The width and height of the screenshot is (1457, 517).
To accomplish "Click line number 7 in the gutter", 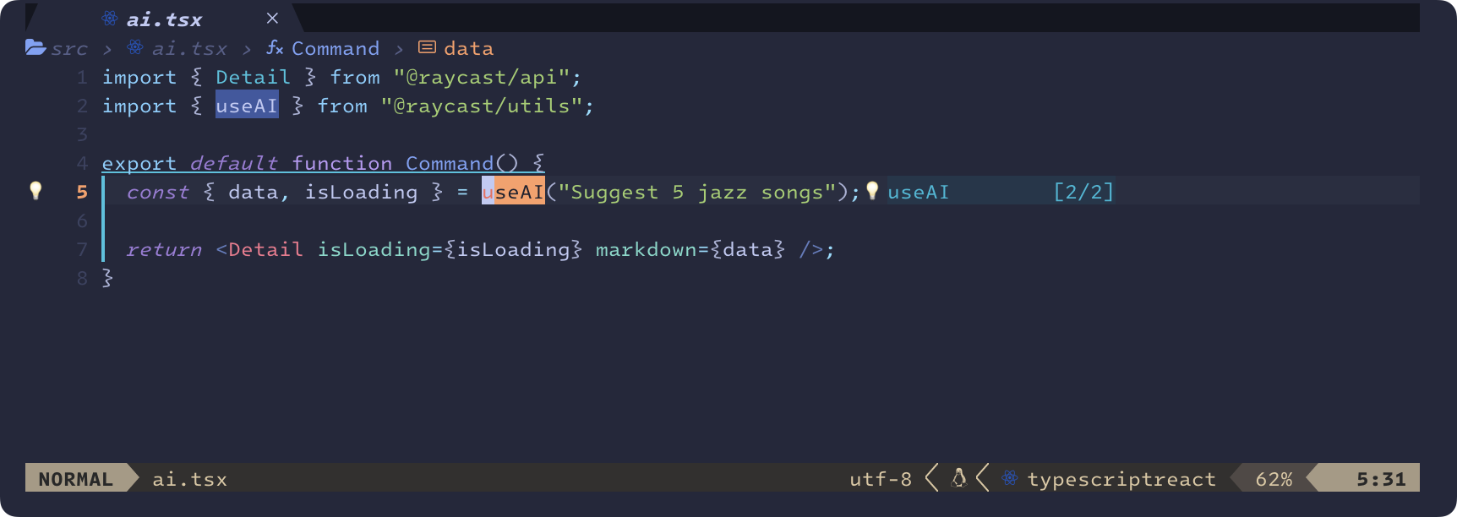I will [82, 249].
